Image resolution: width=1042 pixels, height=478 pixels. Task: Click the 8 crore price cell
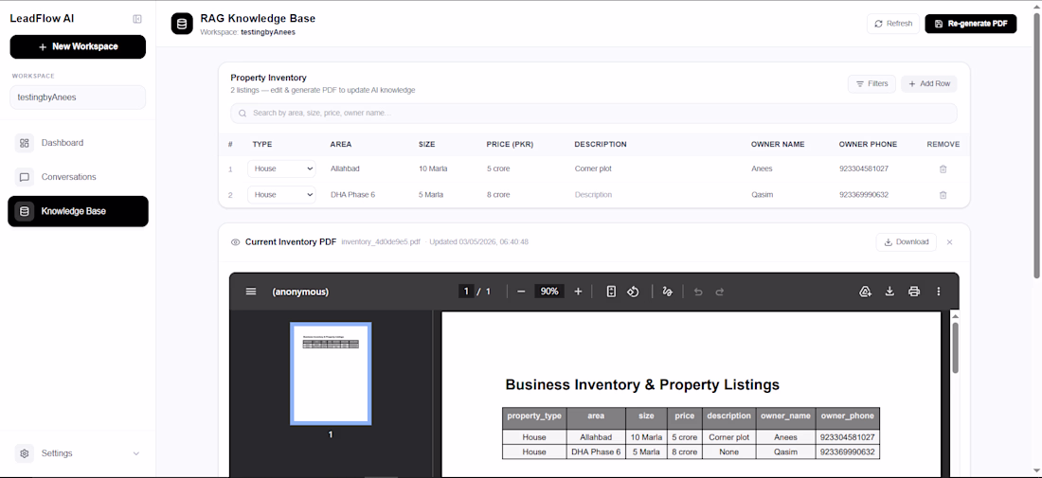[498, 195]
